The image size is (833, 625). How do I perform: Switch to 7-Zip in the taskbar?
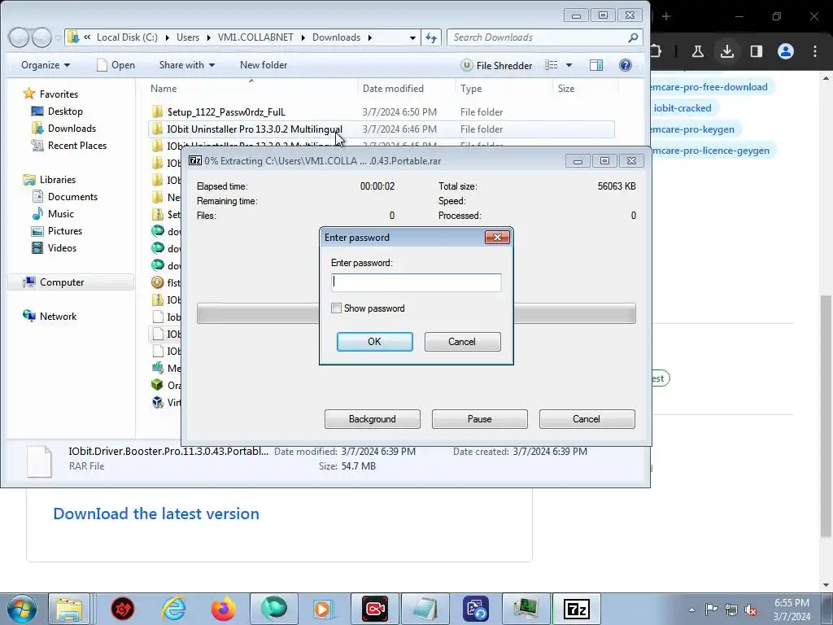pyautogui.click(x=577, y=609)
